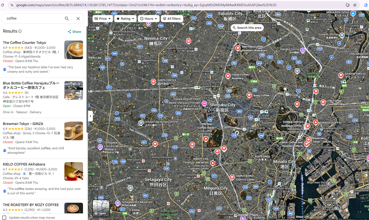
Task: Click the install app icon in address bar
Action: pyautogui.click(x=348, y=5)
